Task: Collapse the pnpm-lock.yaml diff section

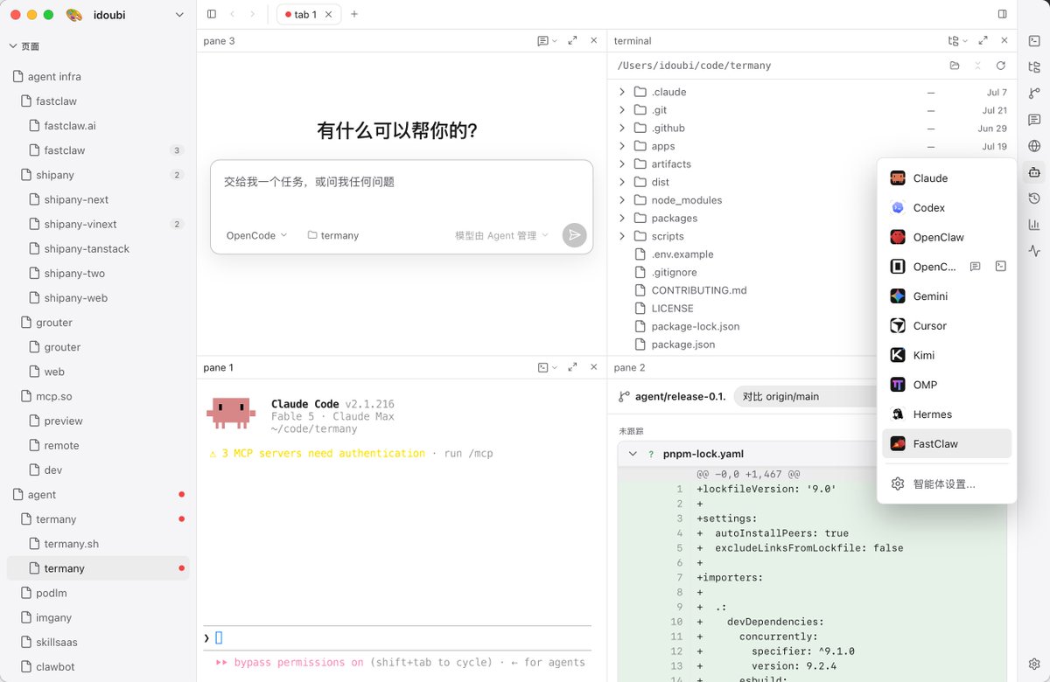Action: click(x=632, y=454)
